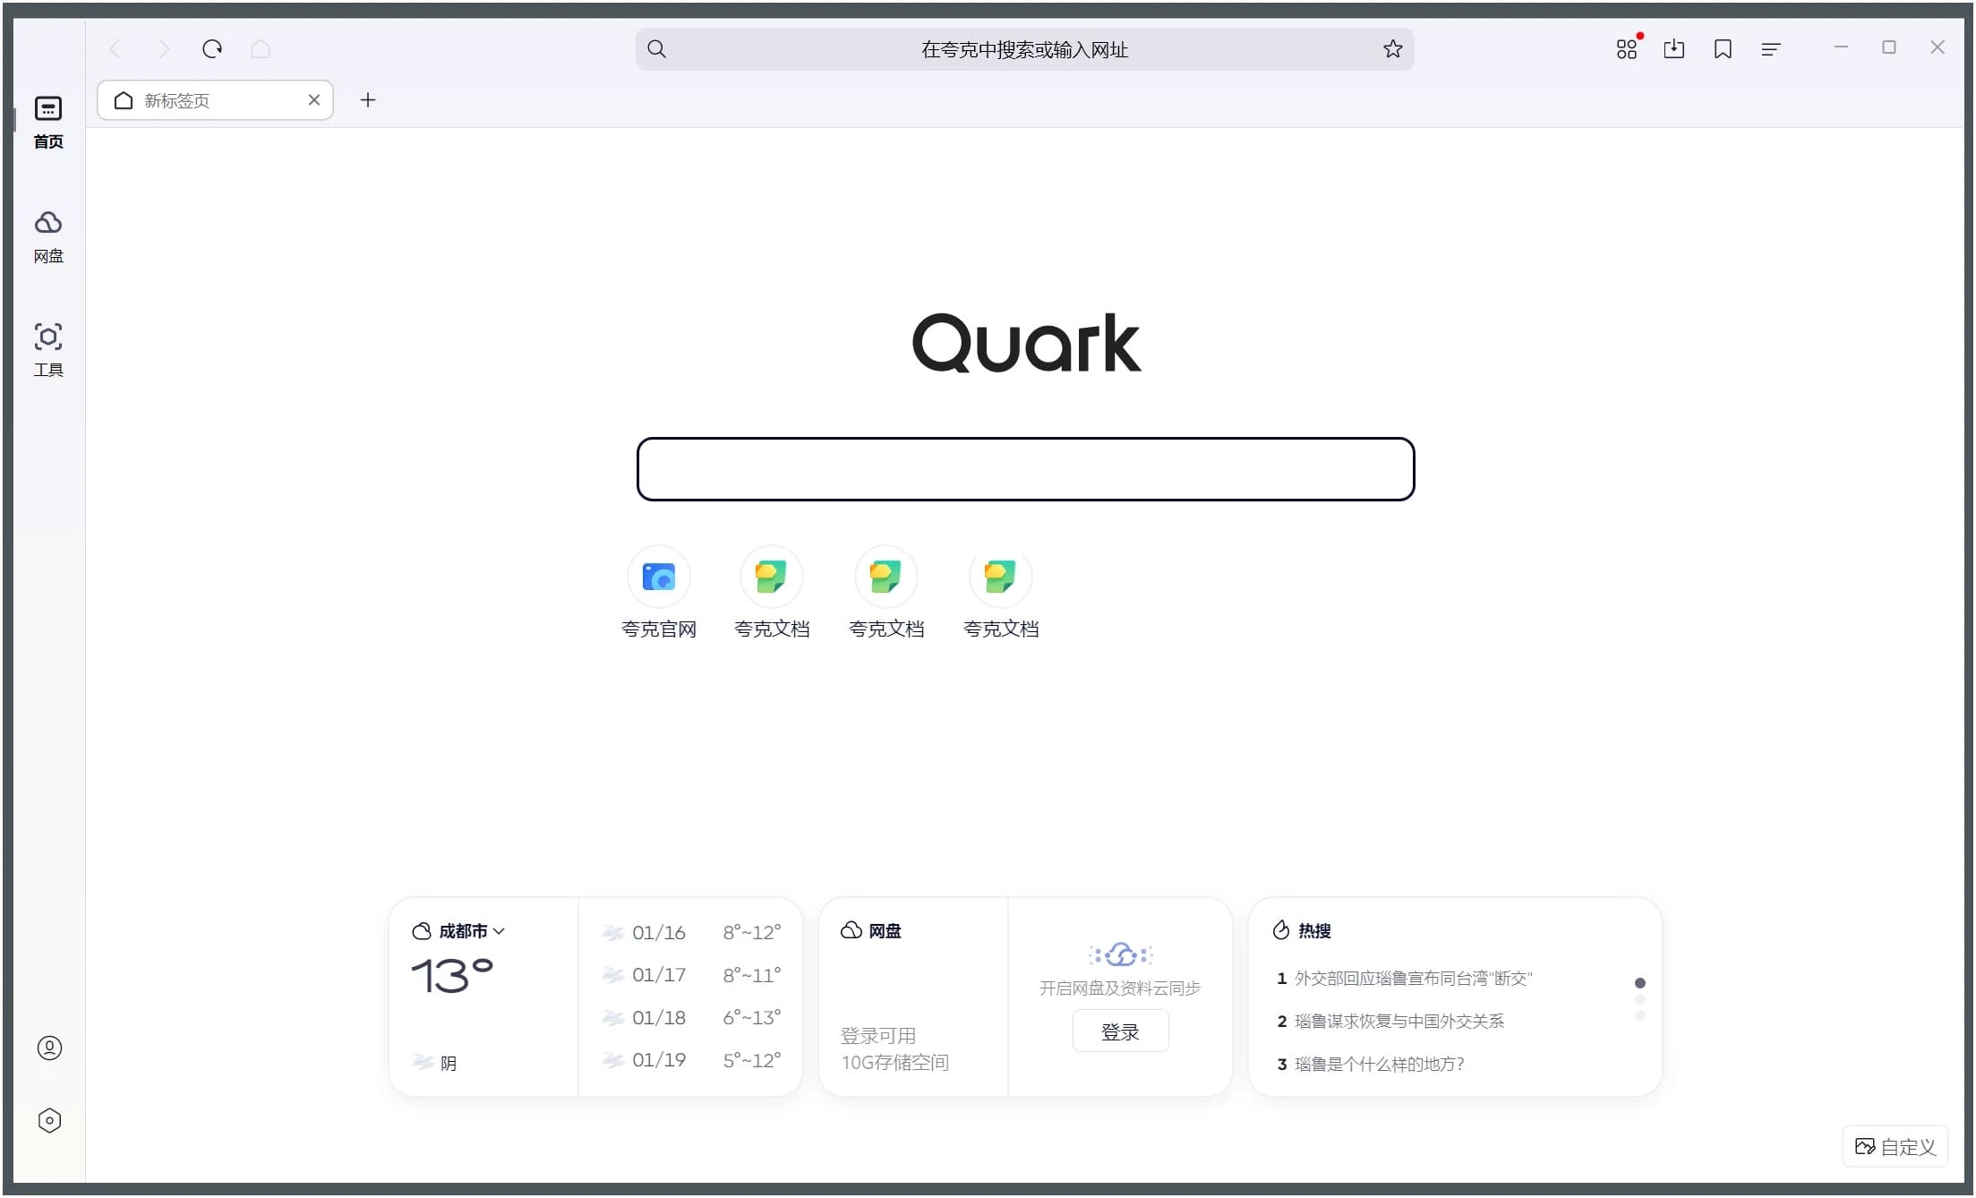Launch the 夸克官网 shortcut icon
This screenshot has height=1198, width=1976.
coord(659,576)
